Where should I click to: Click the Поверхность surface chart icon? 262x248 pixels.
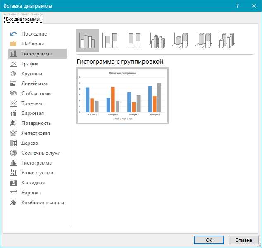pos(13,123)
